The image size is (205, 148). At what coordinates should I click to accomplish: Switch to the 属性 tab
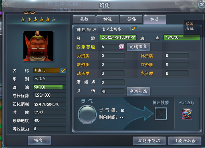click(84, 19)
